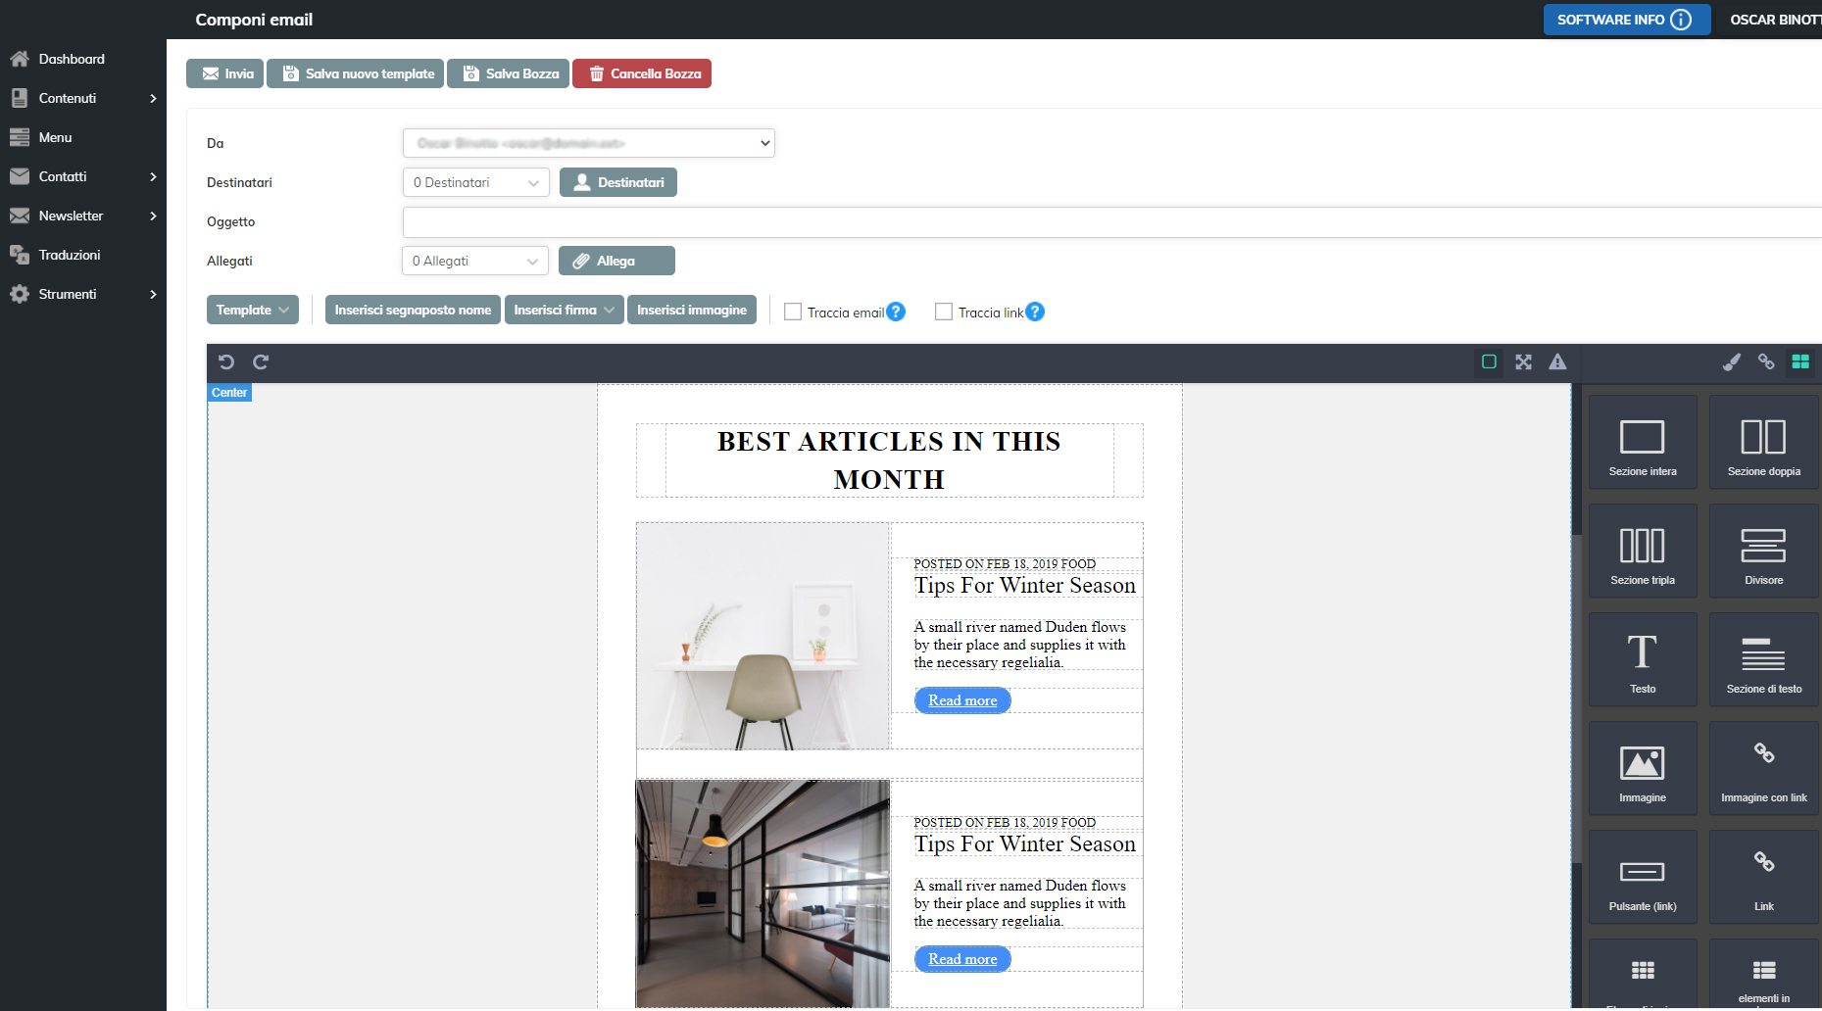Image resolution: width=1822 pixels, height=1011 pixels.
Task: Toggle component outlines square icon
Action: pyautogui.click(x=1489, y=361)
